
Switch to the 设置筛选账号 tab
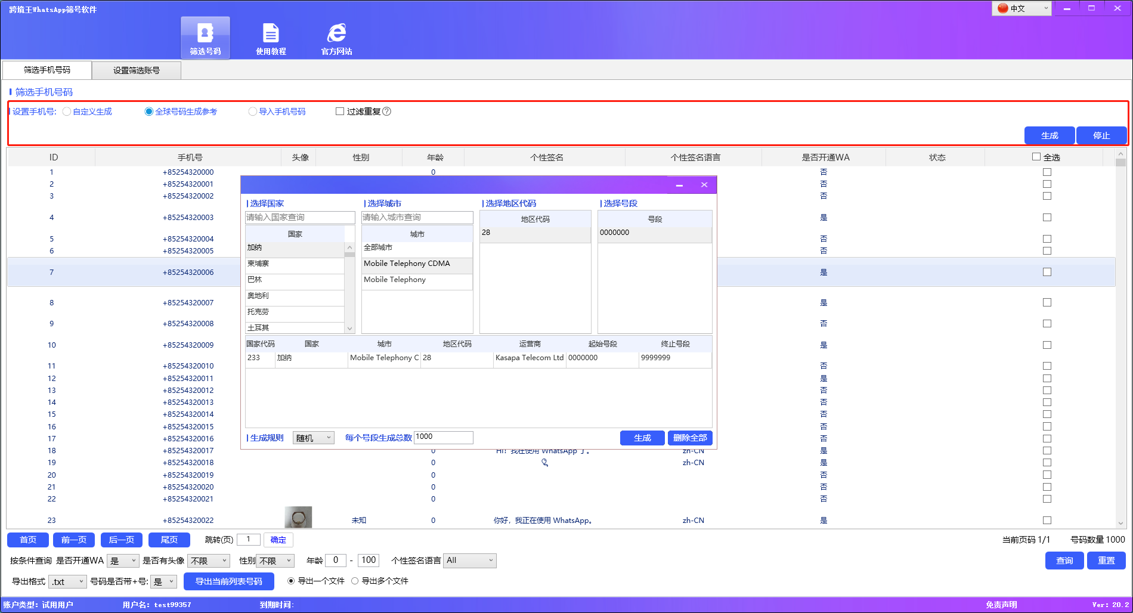pos(136,70)
